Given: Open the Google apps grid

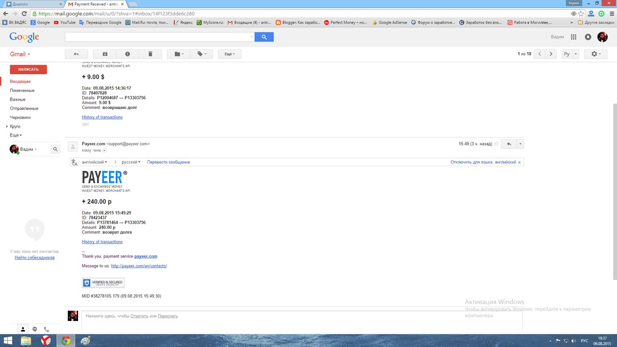Looking at the screenshot, I should click(574, 37).
